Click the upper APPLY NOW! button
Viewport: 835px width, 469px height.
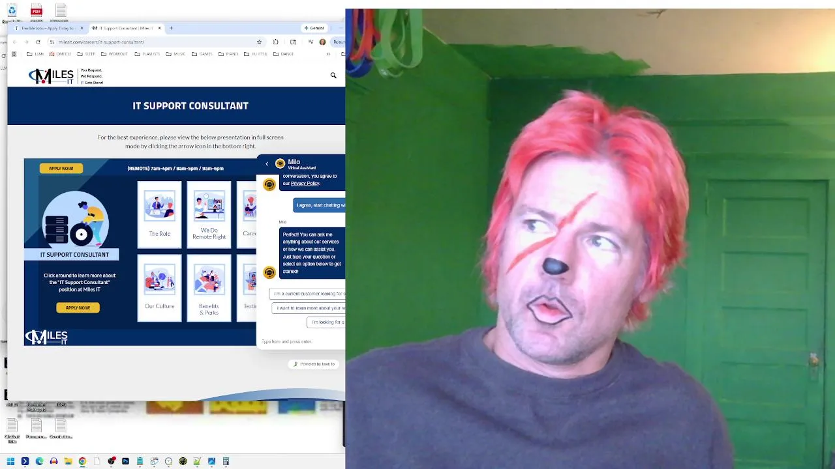[61, 168]
